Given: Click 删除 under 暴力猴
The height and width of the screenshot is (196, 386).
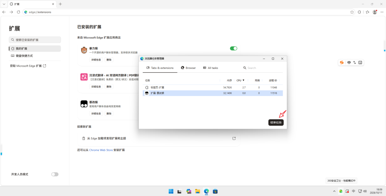Looking at the screenshot, I should tap(109, 60).
